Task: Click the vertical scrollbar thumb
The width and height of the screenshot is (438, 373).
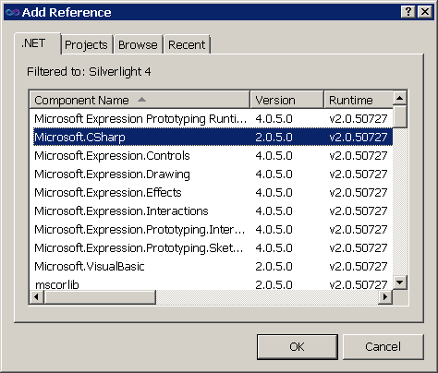Action: [400, 116]
